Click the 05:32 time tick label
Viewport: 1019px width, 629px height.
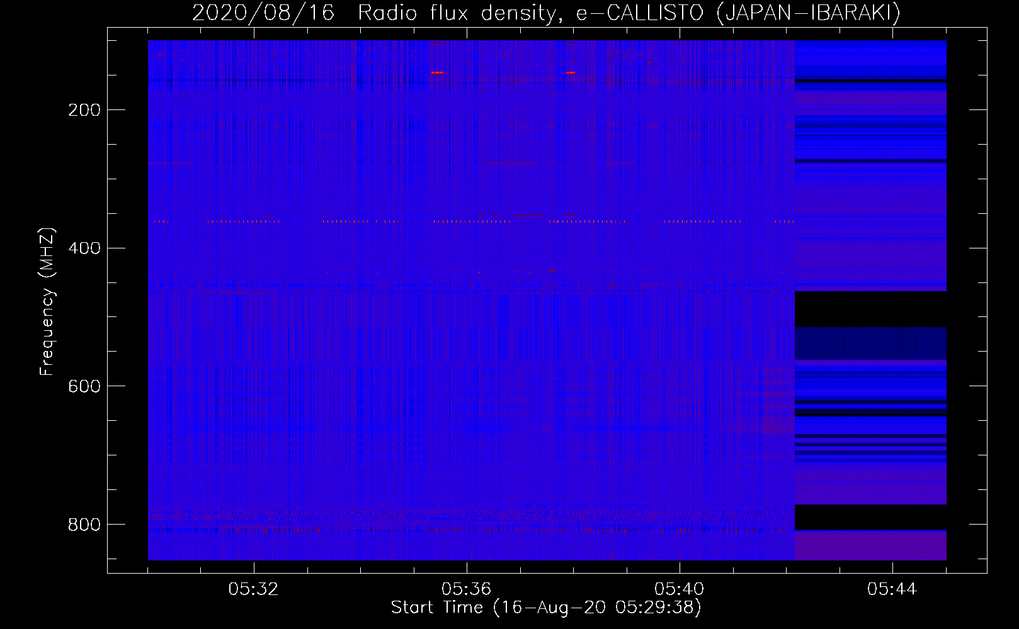253,589
